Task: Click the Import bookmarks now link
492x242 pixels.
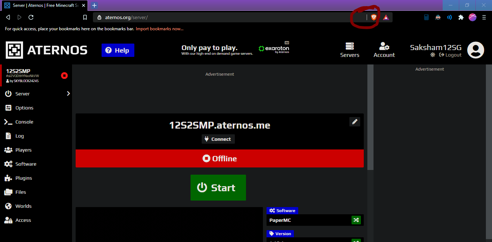Action: point(160,29)
